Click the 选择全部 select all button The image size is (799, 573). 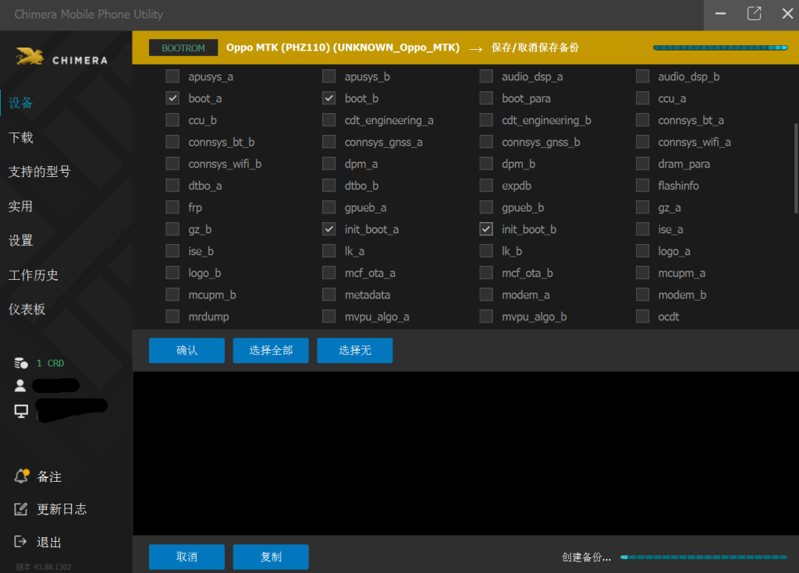point(271,350)
